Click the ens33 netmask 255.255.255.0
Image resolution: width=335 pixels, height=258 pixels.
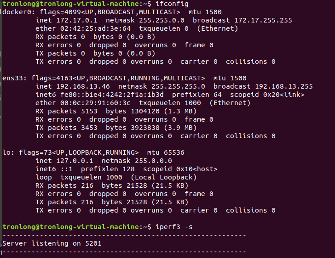tap(178, 86)
